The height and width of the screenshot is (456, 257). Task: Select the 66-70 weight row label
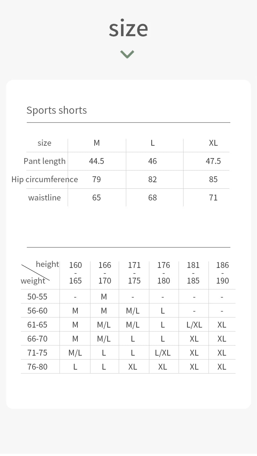(x=37, y=339)
